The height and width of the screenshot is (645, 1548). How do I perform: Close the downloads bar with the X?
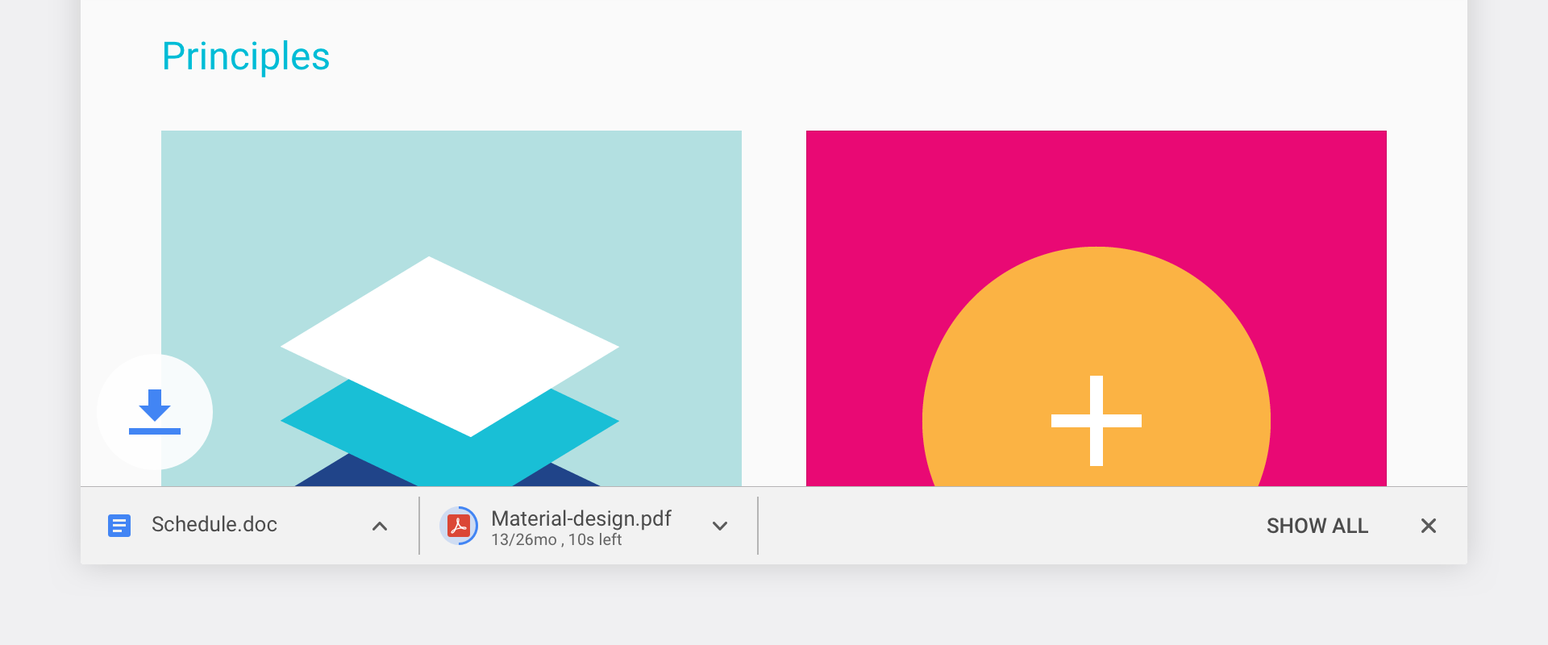[x=1428, y=526]
